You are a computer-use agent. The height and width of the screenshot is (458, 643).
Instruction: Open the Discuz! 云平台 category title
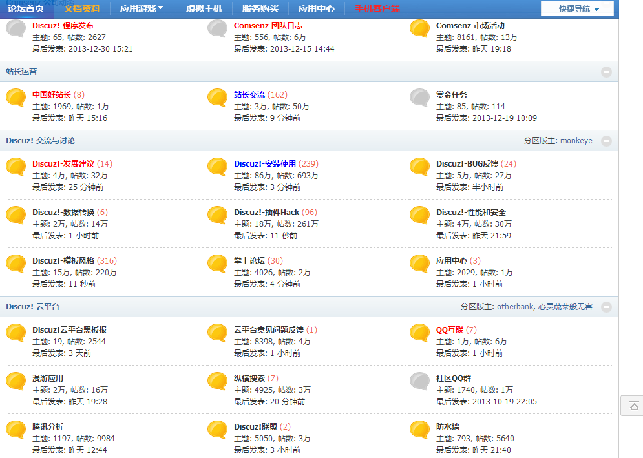click(33, 307)
